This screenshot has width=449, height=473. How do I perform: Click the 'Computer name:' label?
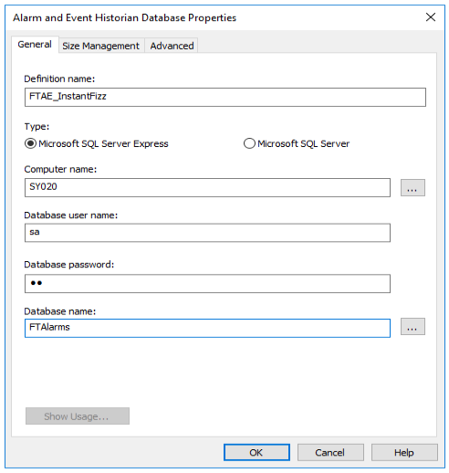click(60, 169)
